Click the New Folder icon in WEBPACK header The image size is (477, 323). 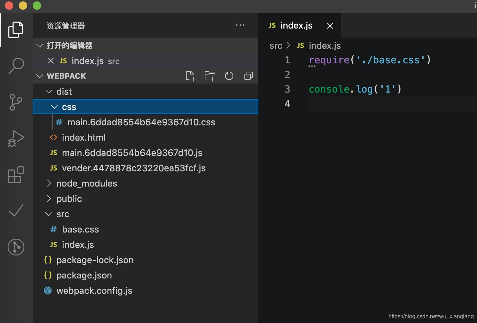[210, 76]
